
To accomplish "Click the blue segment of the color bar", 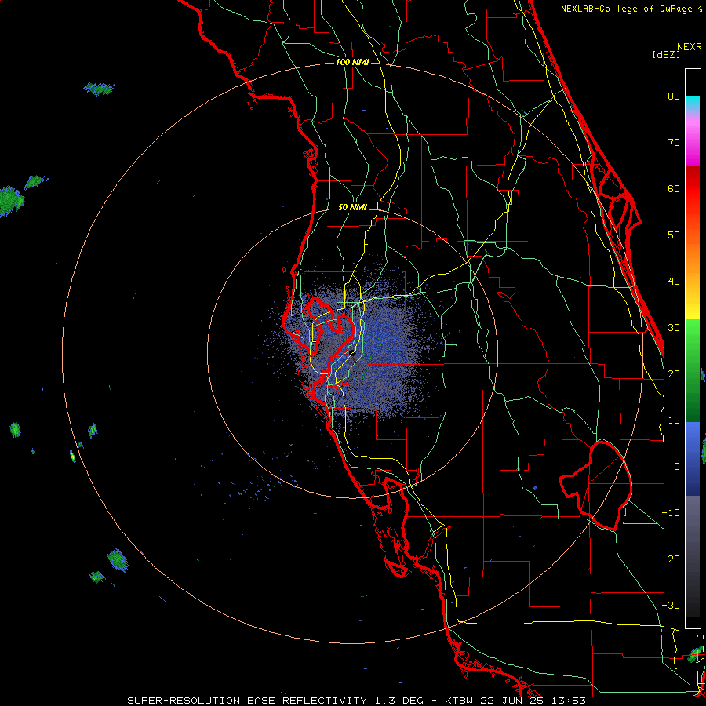I will [693, 459].
